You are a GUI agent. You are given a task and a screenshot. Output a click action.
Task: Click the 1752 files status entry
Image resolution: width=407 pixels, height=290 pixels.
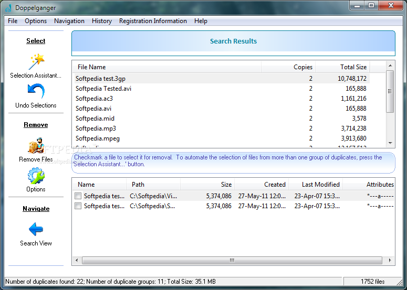point(373,282)
